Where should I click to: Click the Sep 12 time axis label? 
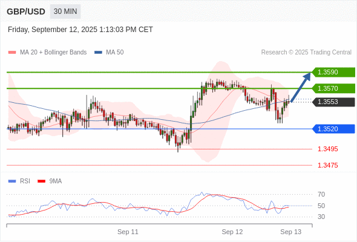click(232, 232)
